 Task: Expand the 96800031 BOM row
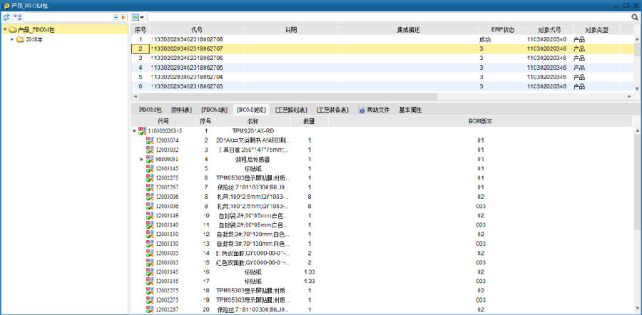[142, 159]
